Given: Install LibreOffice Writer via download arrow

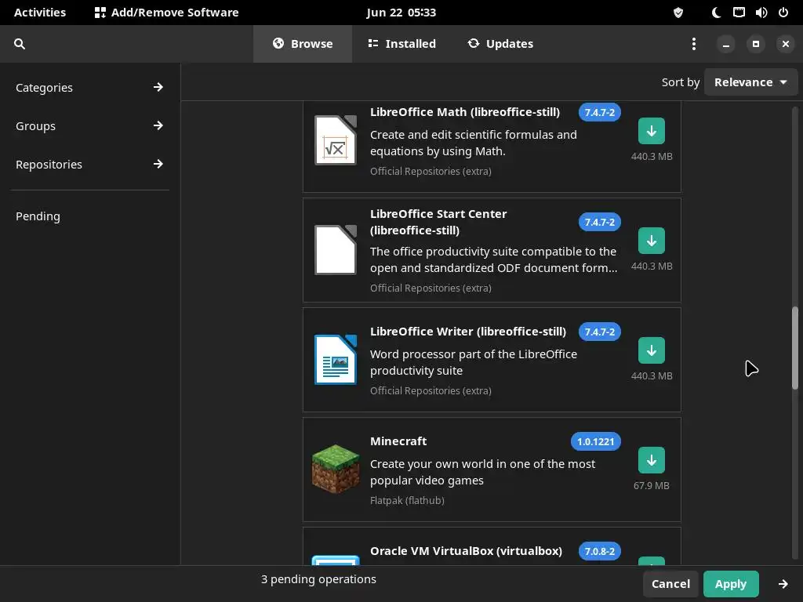Looking at the screenshot, I should pos(652,350).
